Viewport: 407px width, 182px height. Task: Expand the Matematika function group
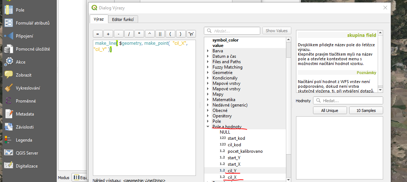point(208,100)
